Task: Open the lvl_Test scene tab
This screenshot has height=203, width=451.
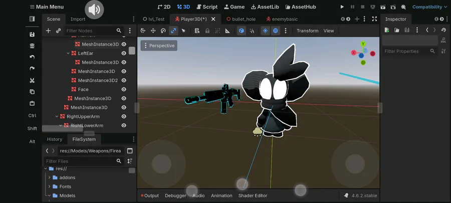Action: pyautogui.click(x=154, y=19)
